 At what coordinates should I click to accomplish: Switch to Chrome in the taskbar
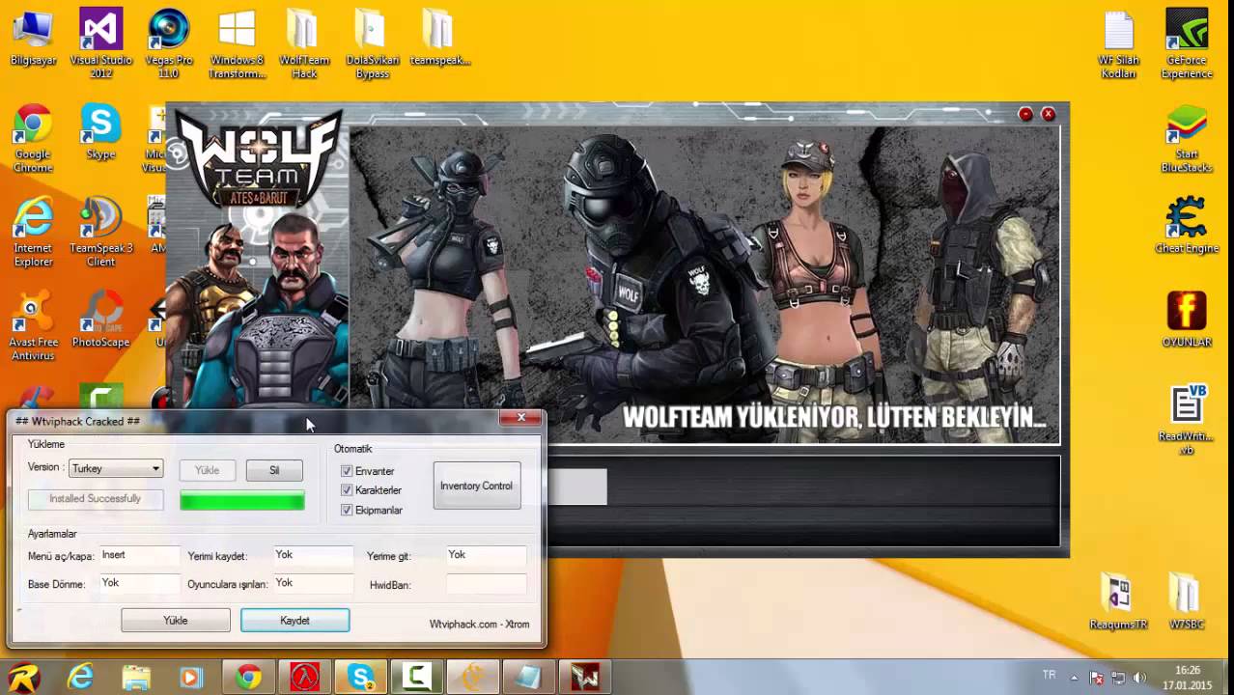pos(249,678)
